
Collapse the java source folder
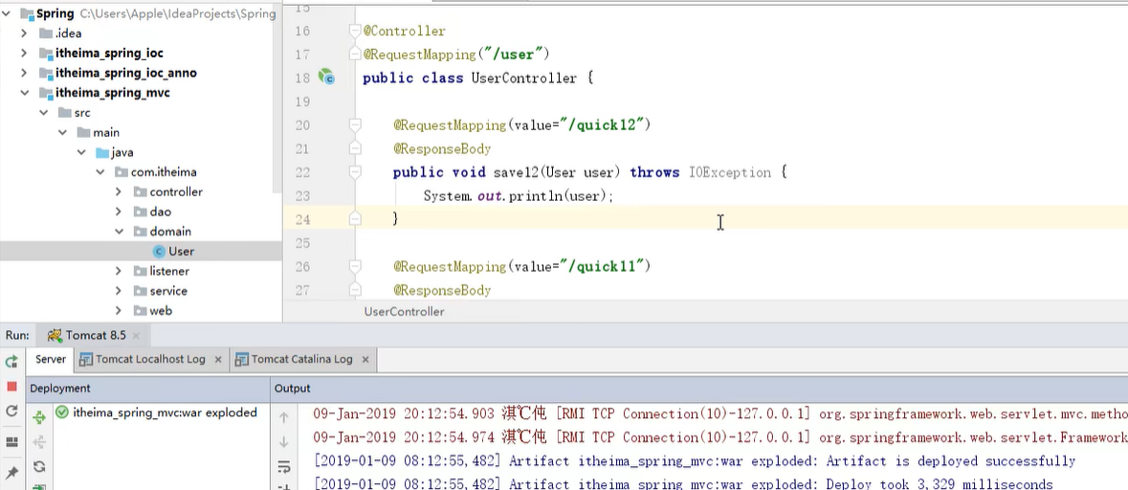80,152
